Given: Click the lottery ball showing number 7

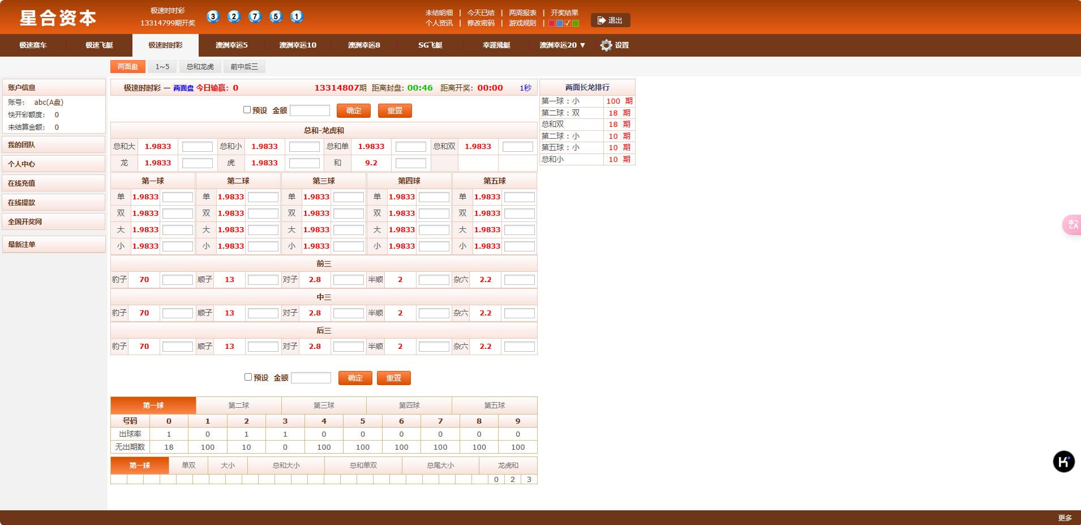Looking at the screenshot, I should (255, 16).
